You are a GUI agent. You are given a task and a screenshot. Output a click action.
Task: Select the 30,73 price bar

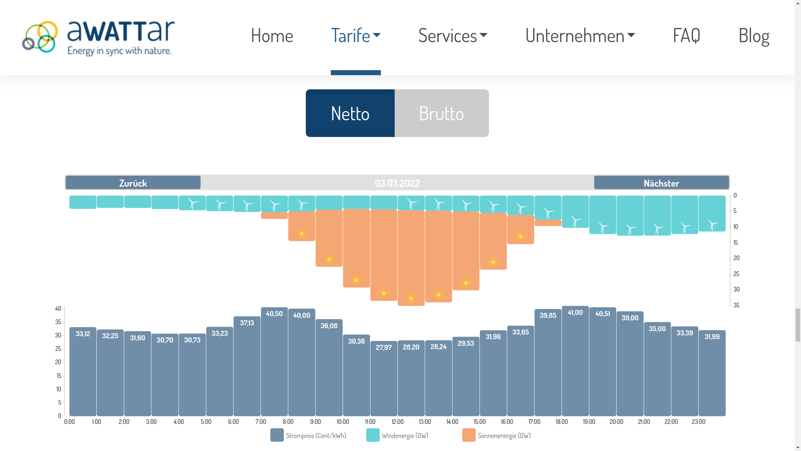tap(192, 375)
